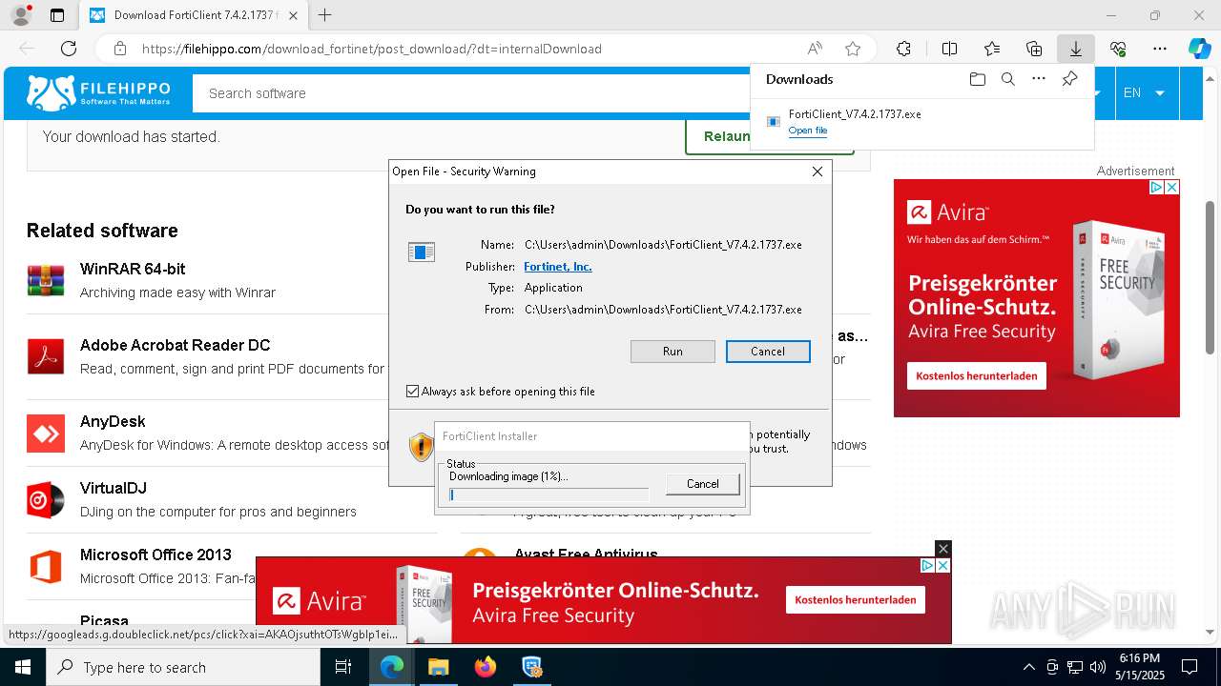Viewport: 1221px width, 686px height.
Task: Open Windows Start menu
Action: [22, 667]
